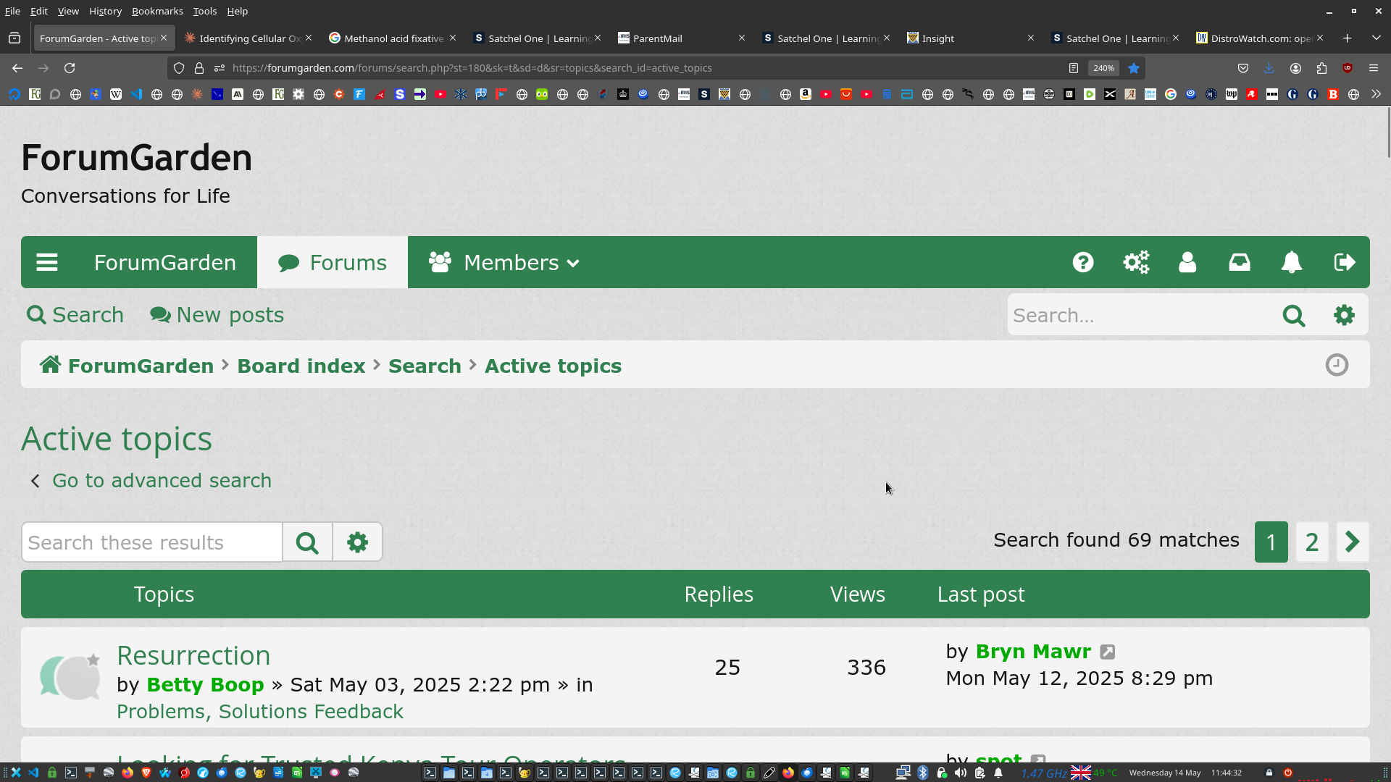The image size is (1391, 782).
Task: Click the logout arrow icon
Action: pyautogui.click(x=1345, y=262)
